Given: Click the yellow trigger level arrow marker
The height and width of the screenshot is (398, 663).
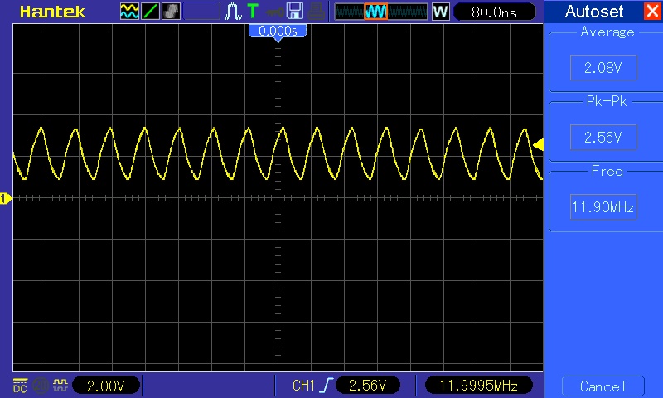Looking at the screenshot, I should 538,145.
